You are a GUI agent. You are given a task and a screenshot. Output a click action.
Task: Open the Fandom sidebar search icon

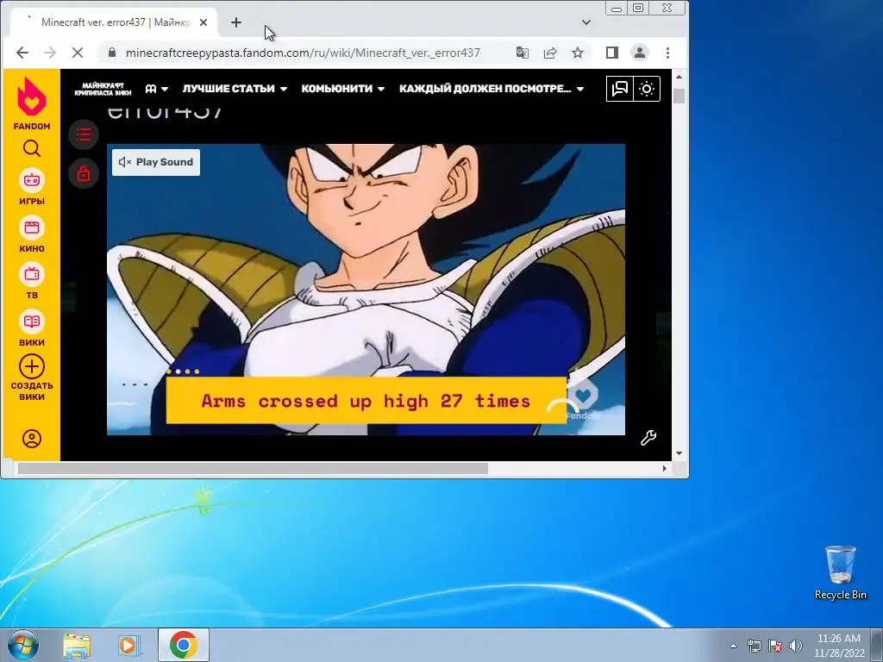coord(32,148)
